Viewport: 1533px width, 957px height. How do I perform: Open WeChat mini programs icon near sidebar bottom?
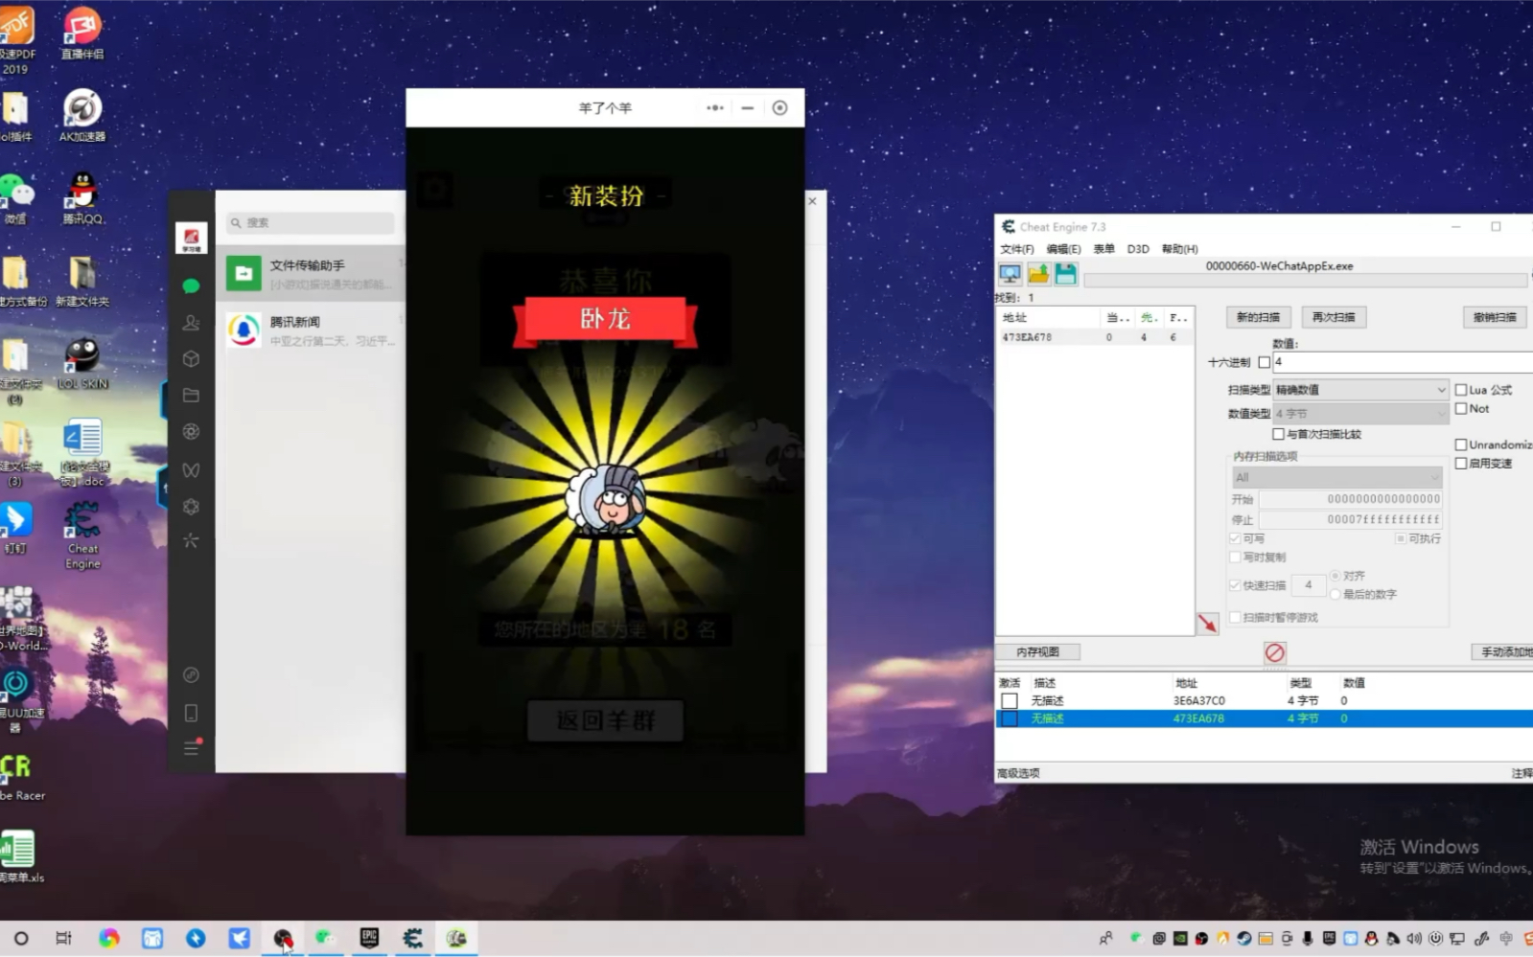pyautogui.click(x=191, y=674)
